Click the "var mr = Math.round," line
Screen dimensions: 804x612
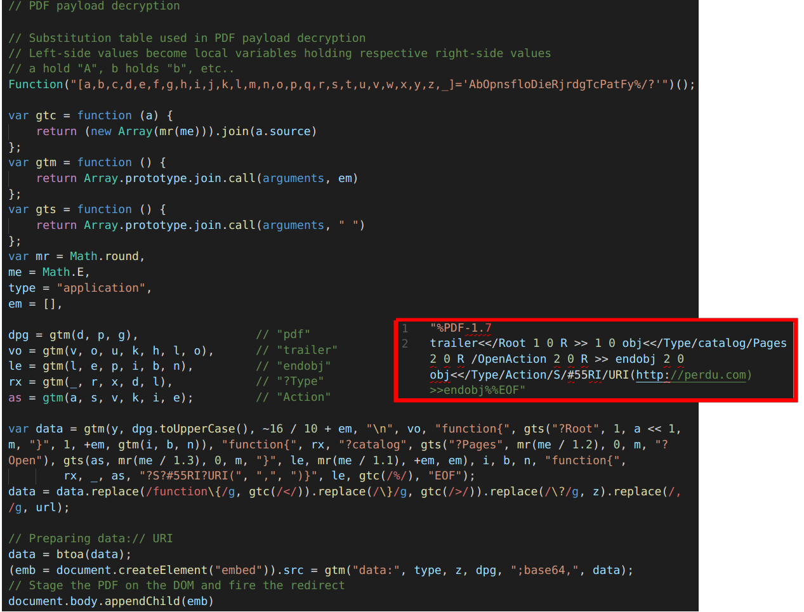click(x=77, y=256)
